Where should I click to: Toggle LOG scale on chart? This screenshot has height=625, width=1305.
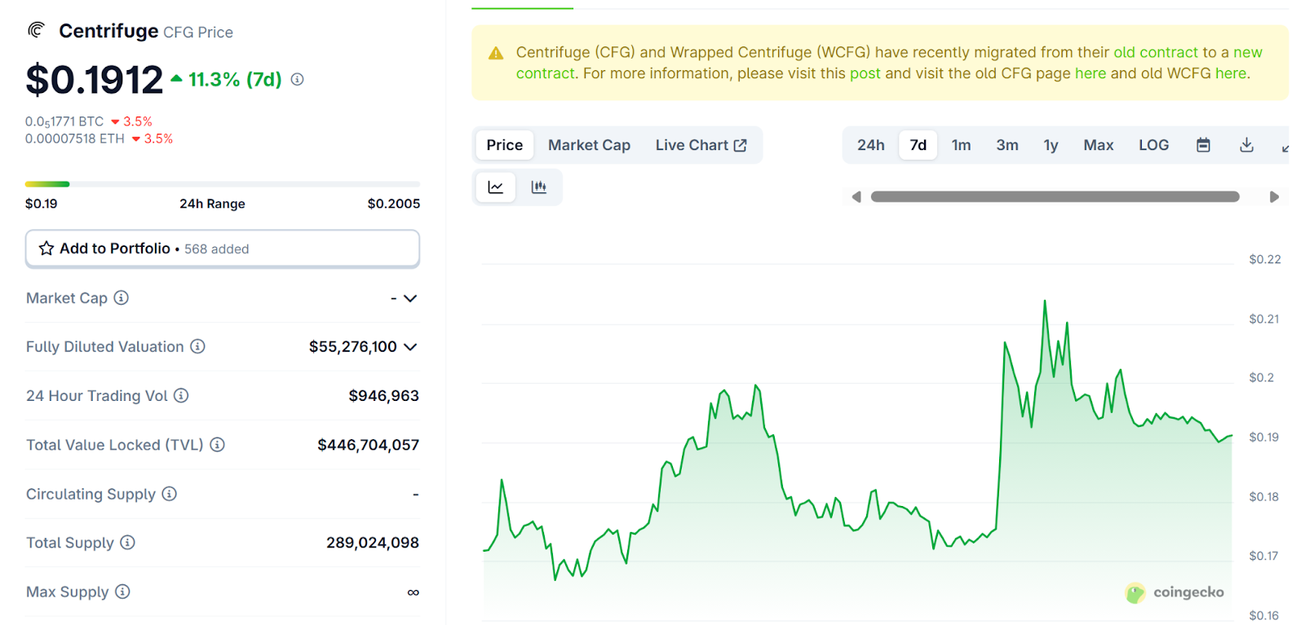pyautogui.click(x=1154, y=145)
